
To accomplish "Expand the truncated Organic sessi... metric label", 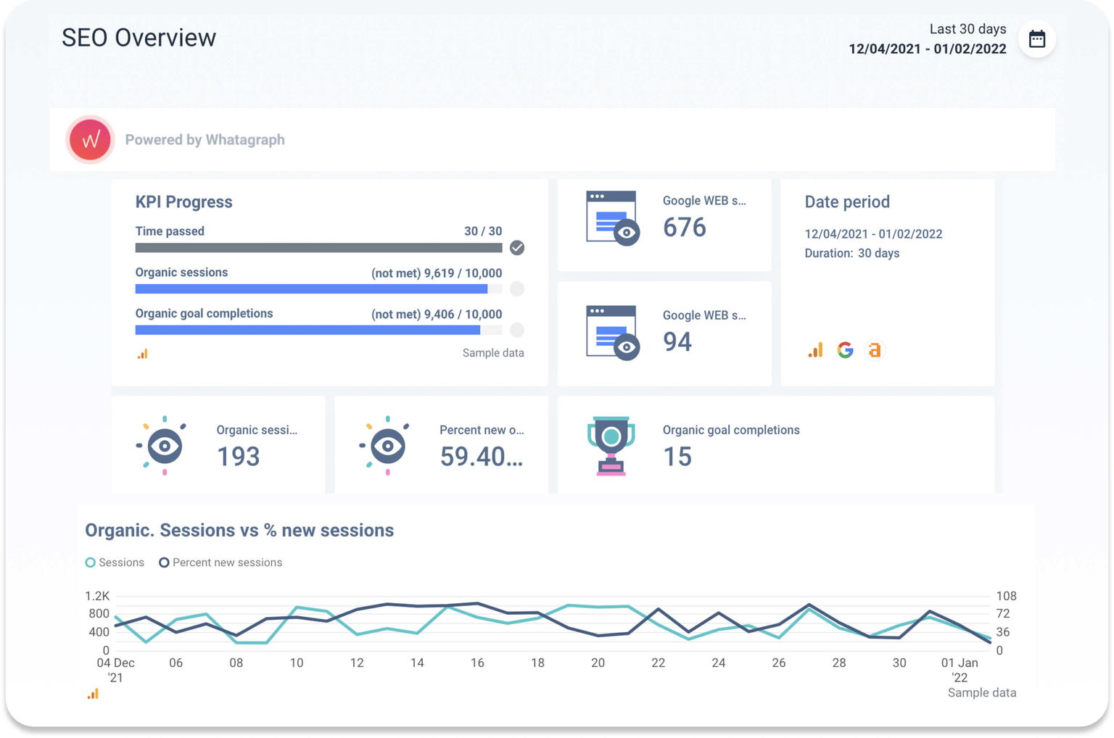I will point(256,429).
